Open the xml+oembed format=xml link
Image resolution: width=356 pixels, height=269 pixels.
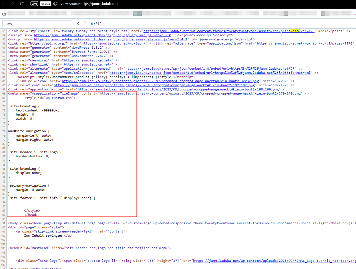(210, 73)
